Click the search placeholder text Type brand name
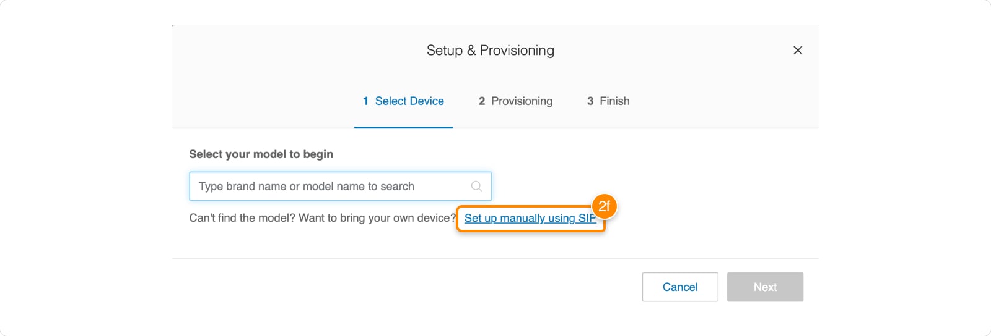 tap(242, 187)
